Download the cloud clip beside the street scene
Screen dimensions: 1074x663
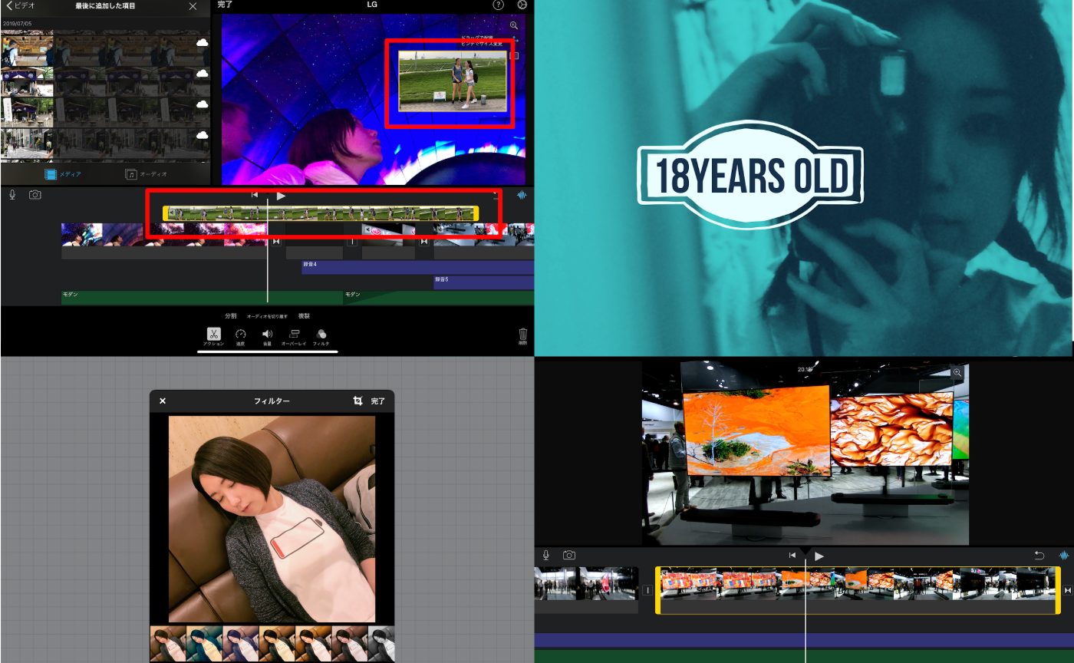coord(203,135)
